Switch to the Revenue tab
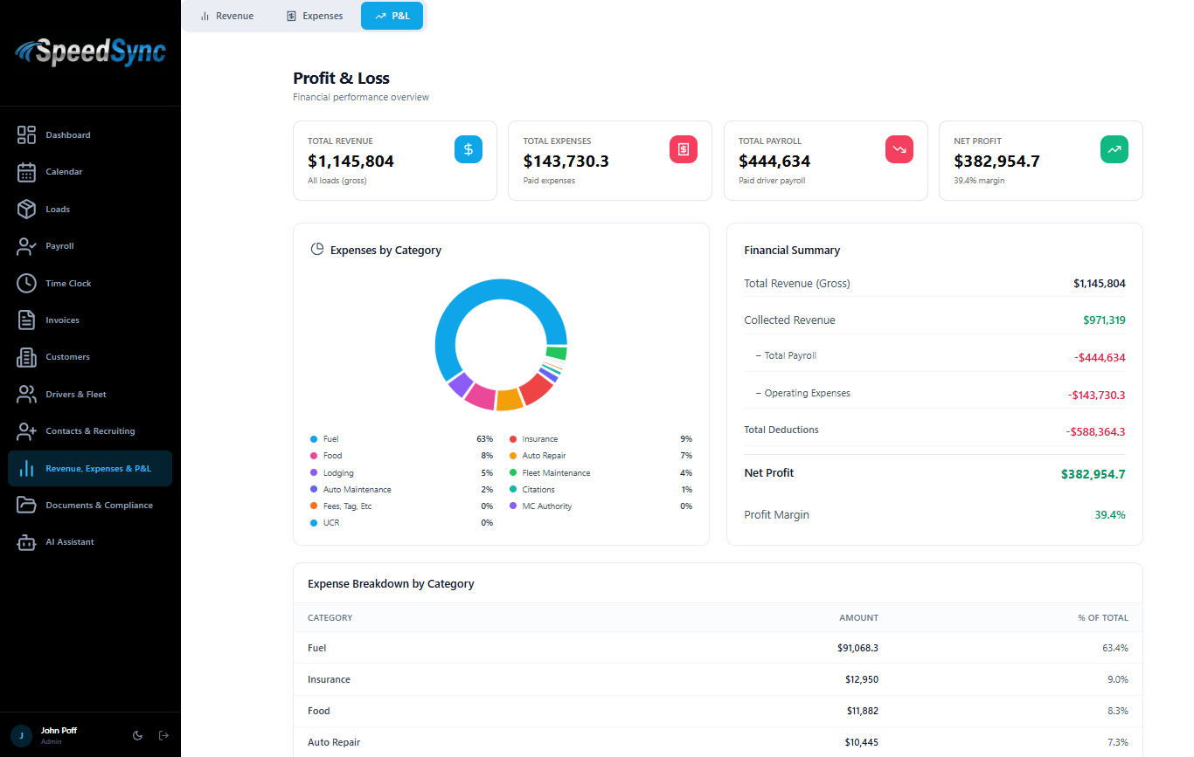 (226, 16)
